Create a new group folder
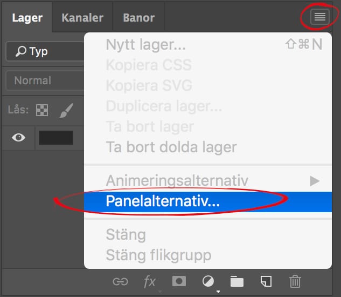Image resolution: width=341 pixels, height=297 pixels. tap(237, 281)
